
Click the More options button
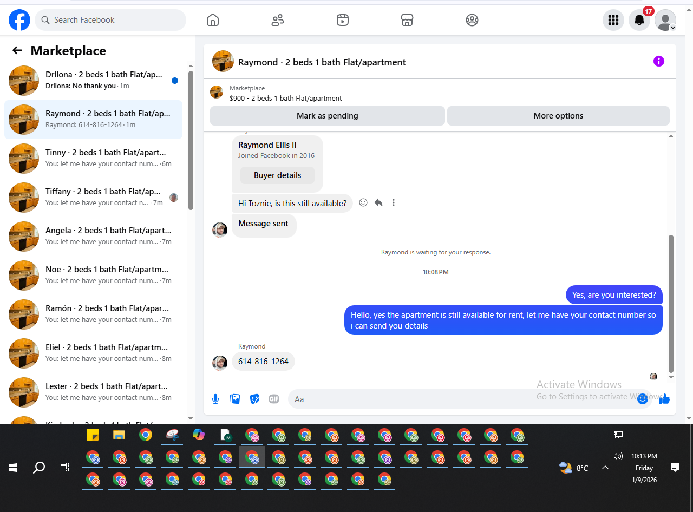(x=558, y=116)
